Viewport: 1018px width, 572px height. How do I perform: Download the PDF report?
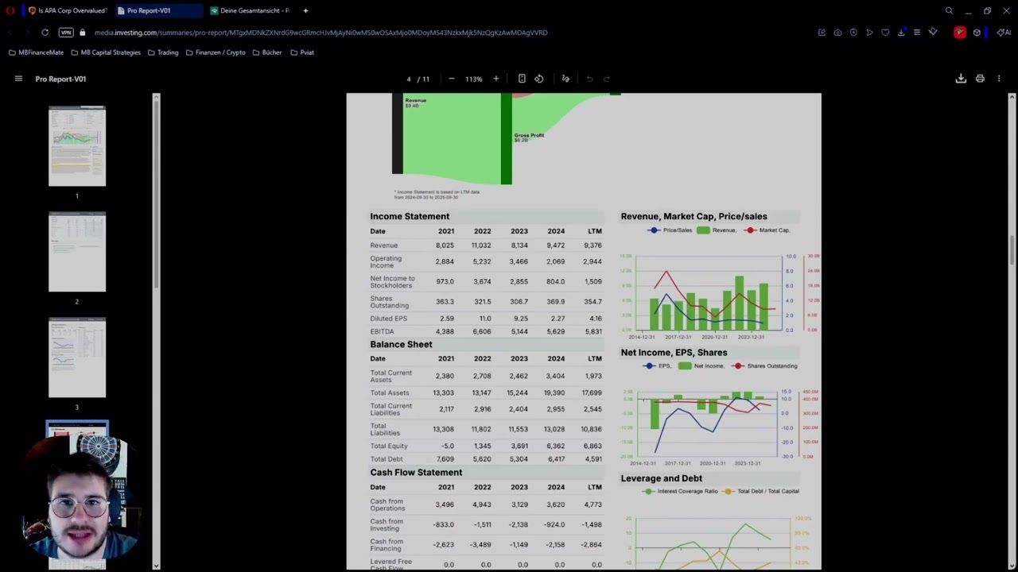point(961,79)
